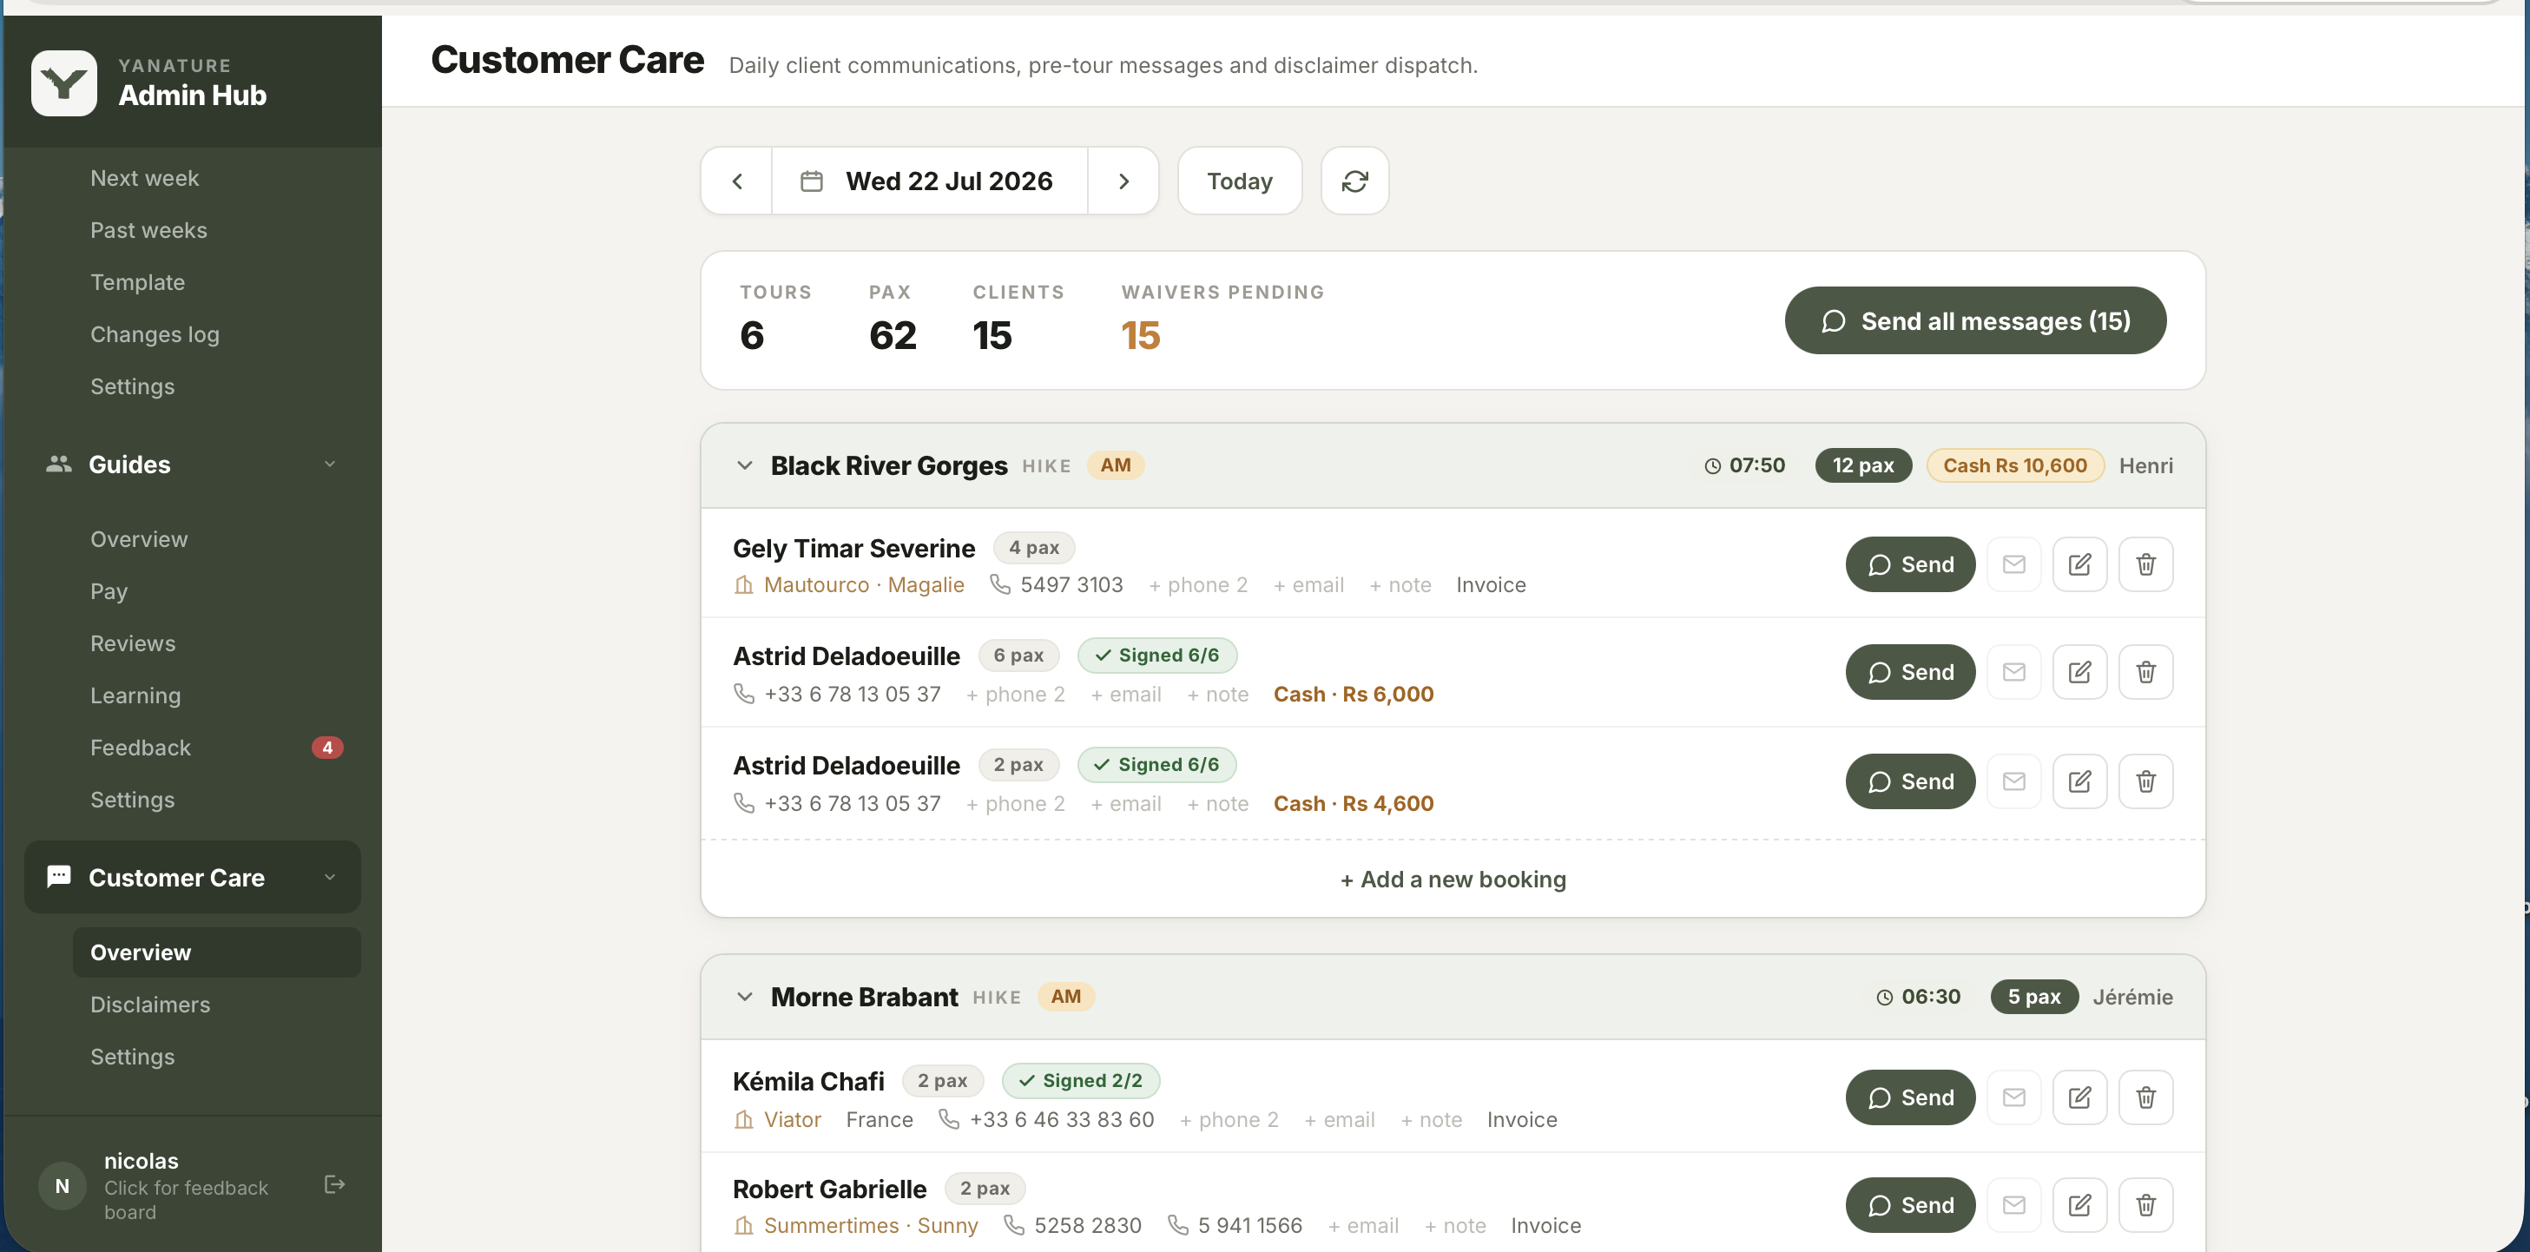Add note for Robert Gabrielle
This screenshot has height=1252, width=2530.
point(1454,1227)
